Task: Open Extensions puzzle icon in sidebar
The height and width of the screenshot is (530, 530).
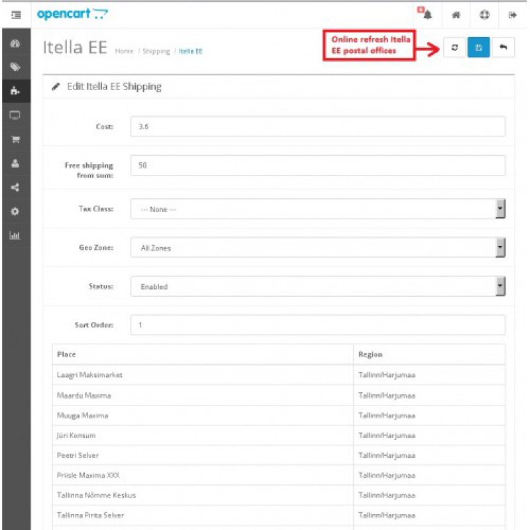Action: 15,91
